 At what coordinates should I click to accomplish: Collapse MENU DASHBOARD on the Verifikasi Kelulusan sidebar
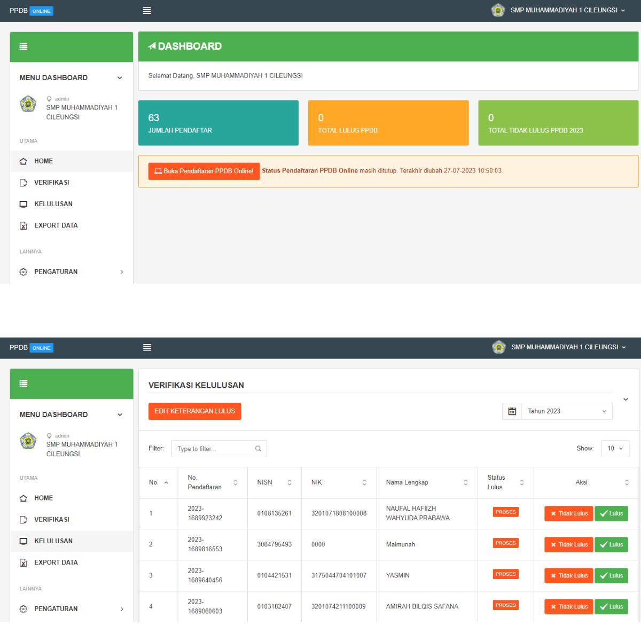120,415
